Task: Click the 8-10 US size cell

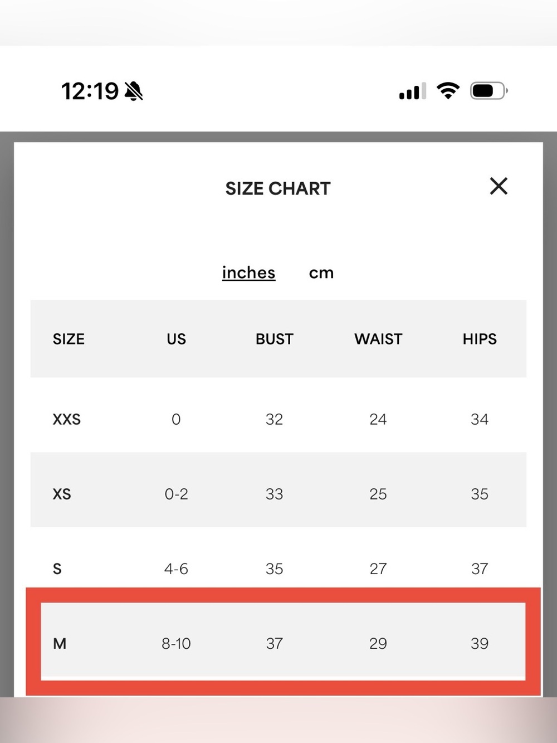Action: [176, 643]
